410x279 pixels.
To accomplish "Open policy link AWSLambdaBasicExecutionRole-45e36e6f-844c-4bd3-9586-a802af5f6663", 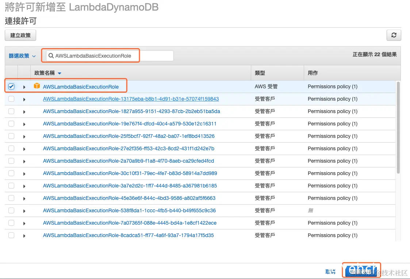I will 129,198.
